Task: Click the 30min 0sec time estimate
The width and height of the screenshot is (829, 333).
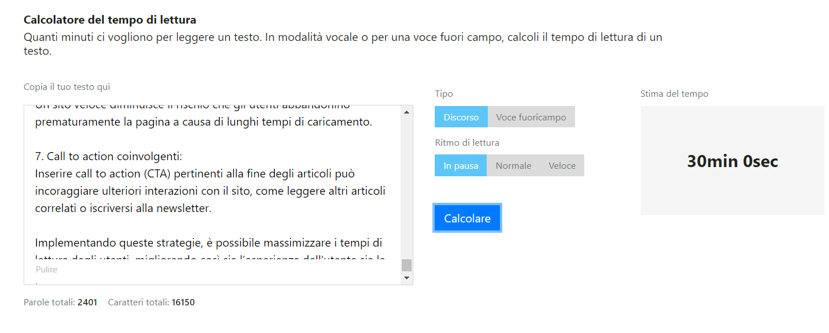Action: tap(732, 161)
